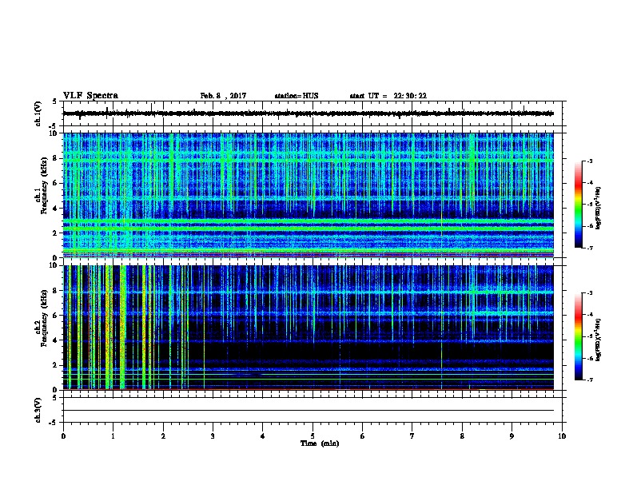This screenshot has width=633, height=489.
Task: Click time axis tick label '2'
Action: 163,436
